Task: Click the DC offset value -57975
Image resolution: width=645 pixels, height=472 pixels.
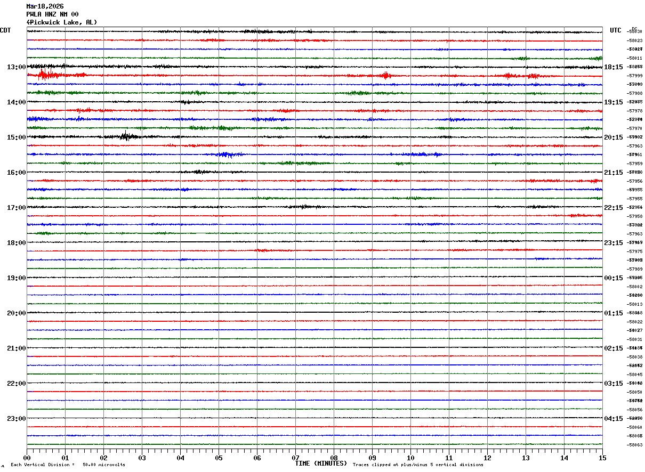Action: click(635, 251)
